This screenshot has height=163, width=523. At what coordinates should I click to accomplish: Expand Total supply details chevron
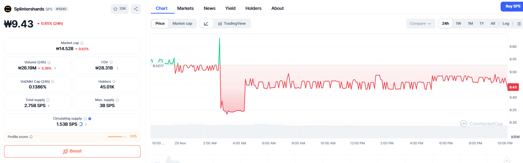[49, 106]
